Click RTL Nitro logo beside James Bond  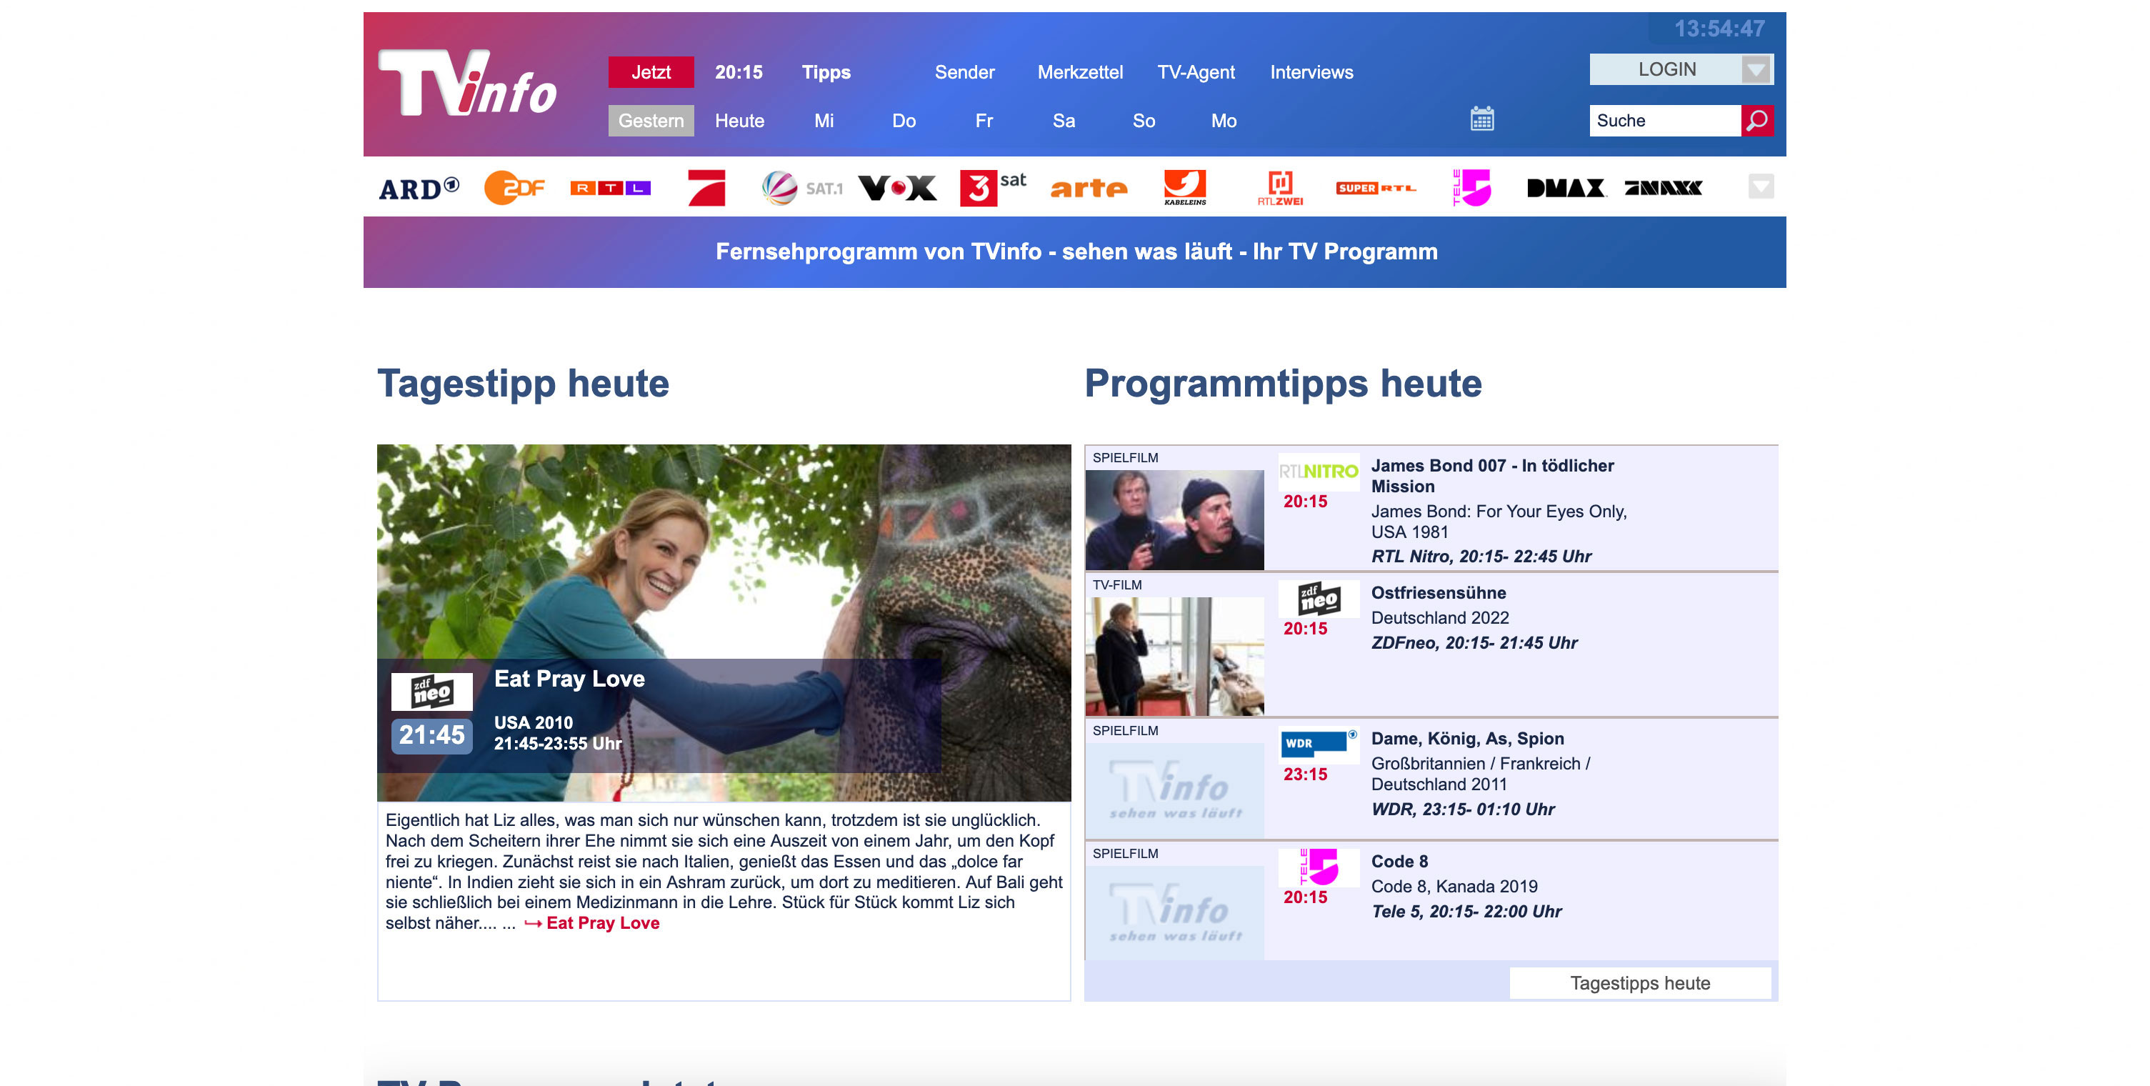point(1319,471)
